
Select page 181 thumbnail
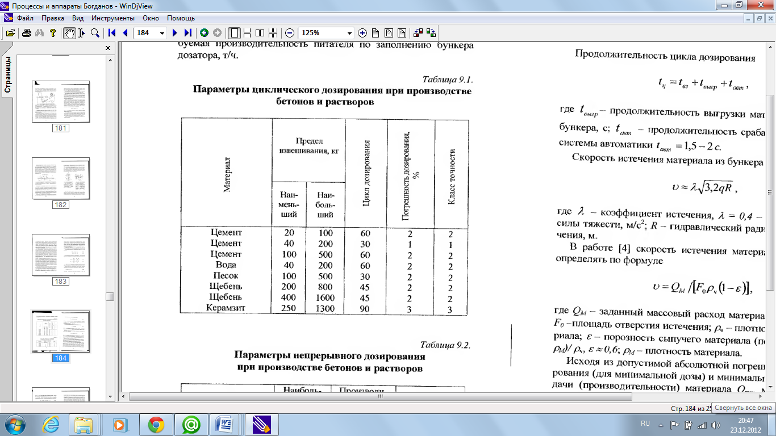tap(61, 102)
